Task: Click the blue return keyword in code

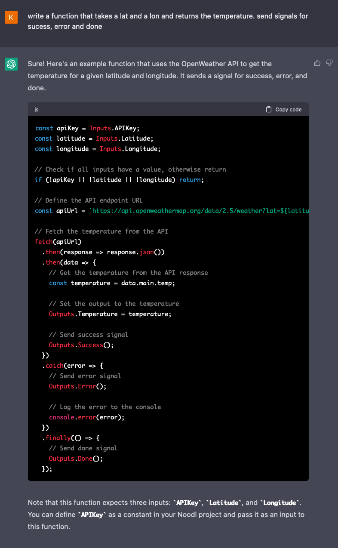Action: pyautogui.click(x=190, y=180)
